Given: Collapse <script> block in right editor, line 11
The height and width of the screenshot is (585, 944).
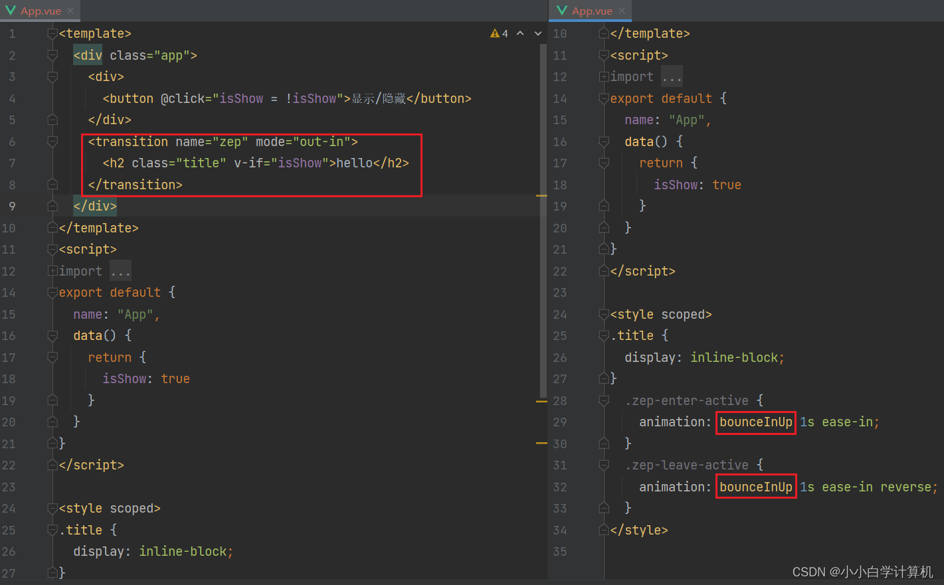Looking at the screenshot, I should click(604, 55).
